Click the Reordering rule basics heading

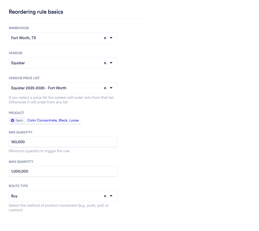(x=36, y=12)
